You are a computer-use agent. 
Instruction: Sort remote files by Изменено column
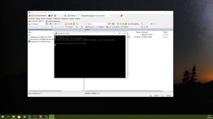pyautogui.click(x=145, y=32)
